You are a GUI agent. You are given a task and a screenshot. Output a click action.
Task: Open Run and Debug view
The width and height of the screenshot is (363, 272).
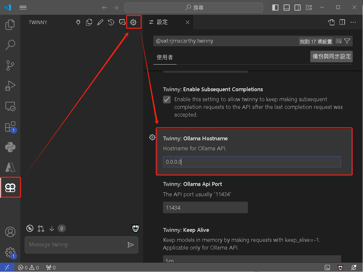point(10,86)
